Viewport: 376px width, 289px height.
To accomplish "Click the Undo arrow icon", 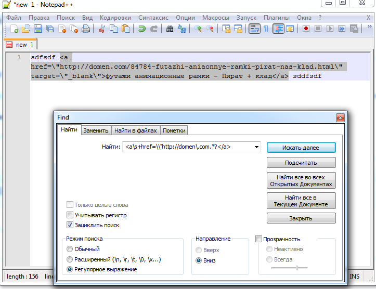I will point(141,29).
